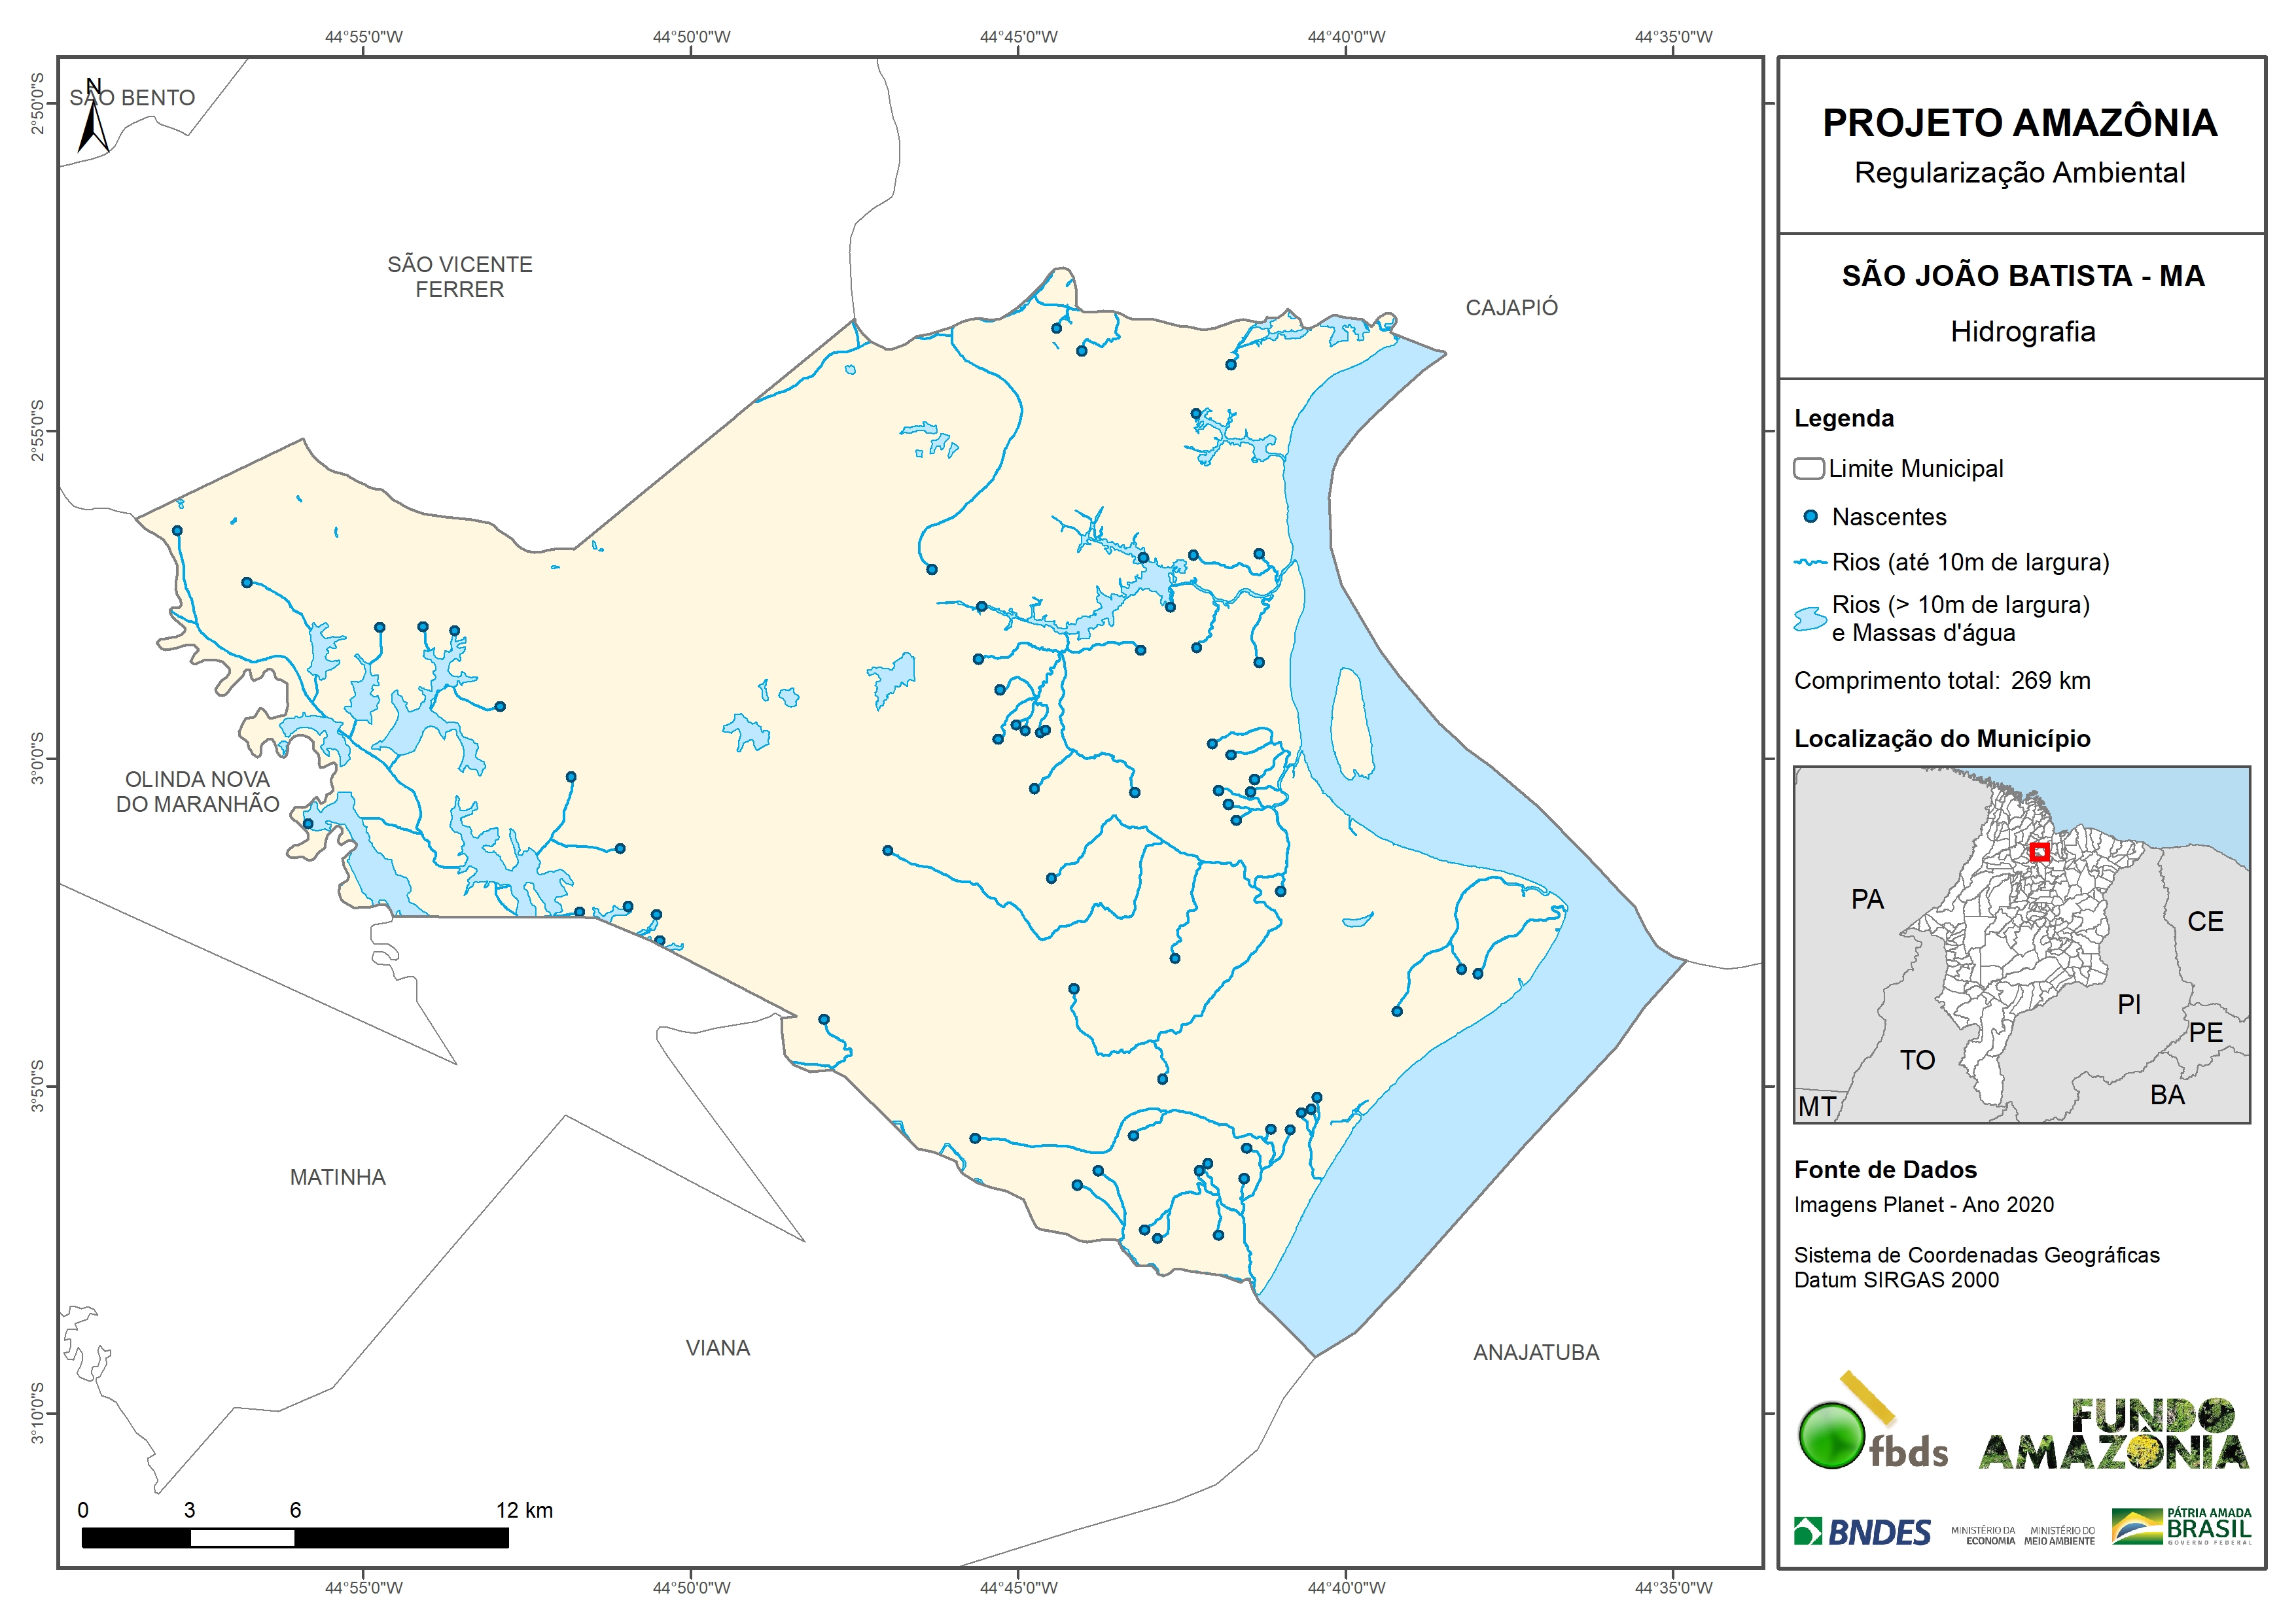The height and width of the screenshot is (1623, 2296).
Task: Click the VIANA municipality label
Action: [718, 1348]
